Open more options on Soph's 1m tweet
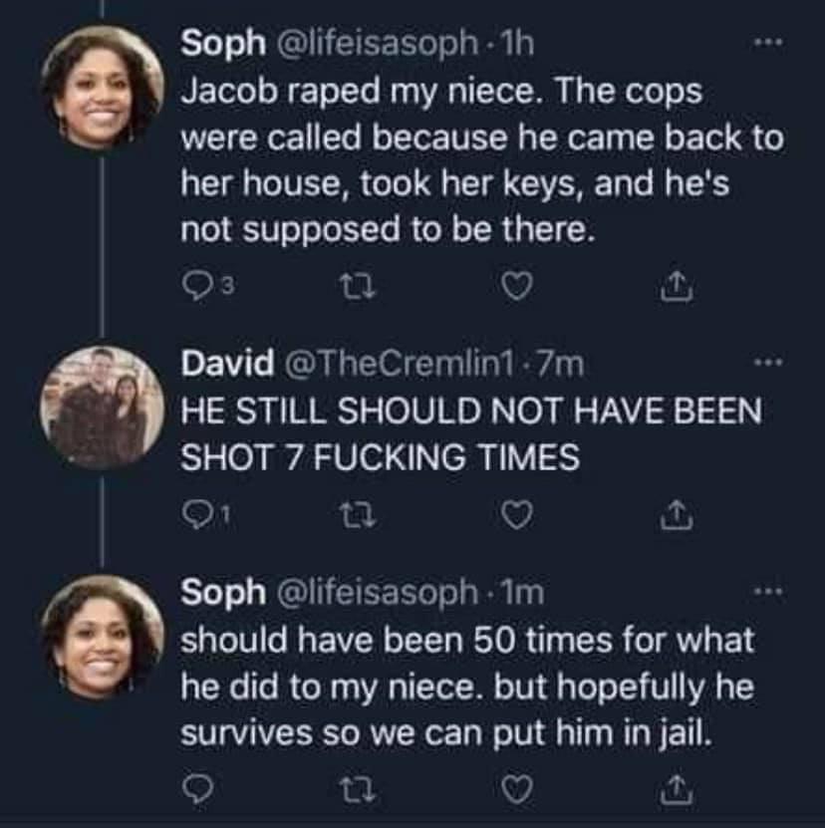Viewport: 825px width, 828px height. 763,593
